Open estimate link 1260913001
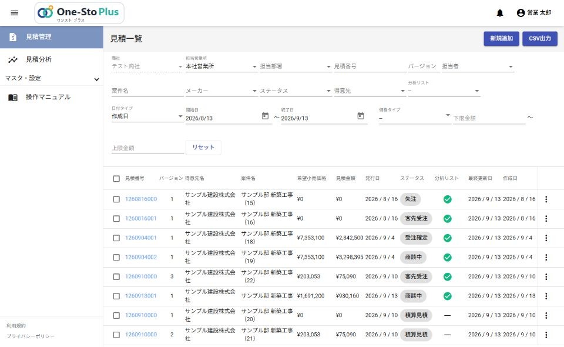The height and width of the screenshot is (347, 564). 141,296
